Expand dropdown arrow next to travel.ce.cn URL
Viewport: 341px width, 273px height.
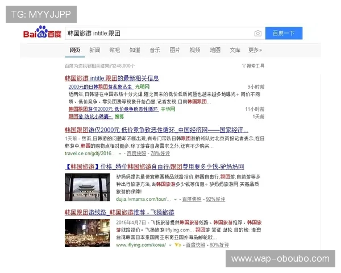(x=120, y=154)
